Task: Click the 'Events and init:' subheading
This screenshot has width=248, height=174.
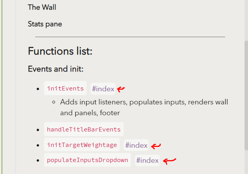Action: (x=56, y=69)
